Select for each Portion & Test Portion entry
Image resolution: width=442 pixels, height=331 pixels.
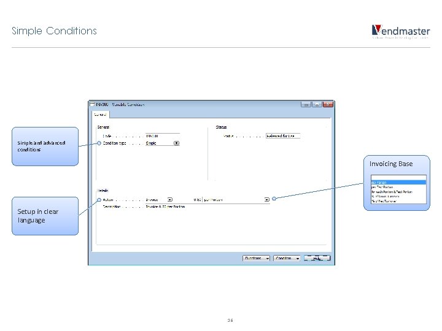[398, 192]
